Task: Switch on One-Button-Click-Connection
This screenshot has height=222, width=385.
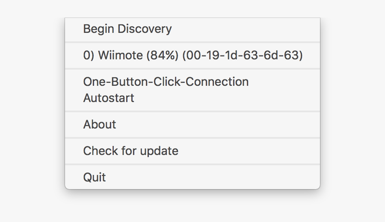Action: click(x=166, y=90)
